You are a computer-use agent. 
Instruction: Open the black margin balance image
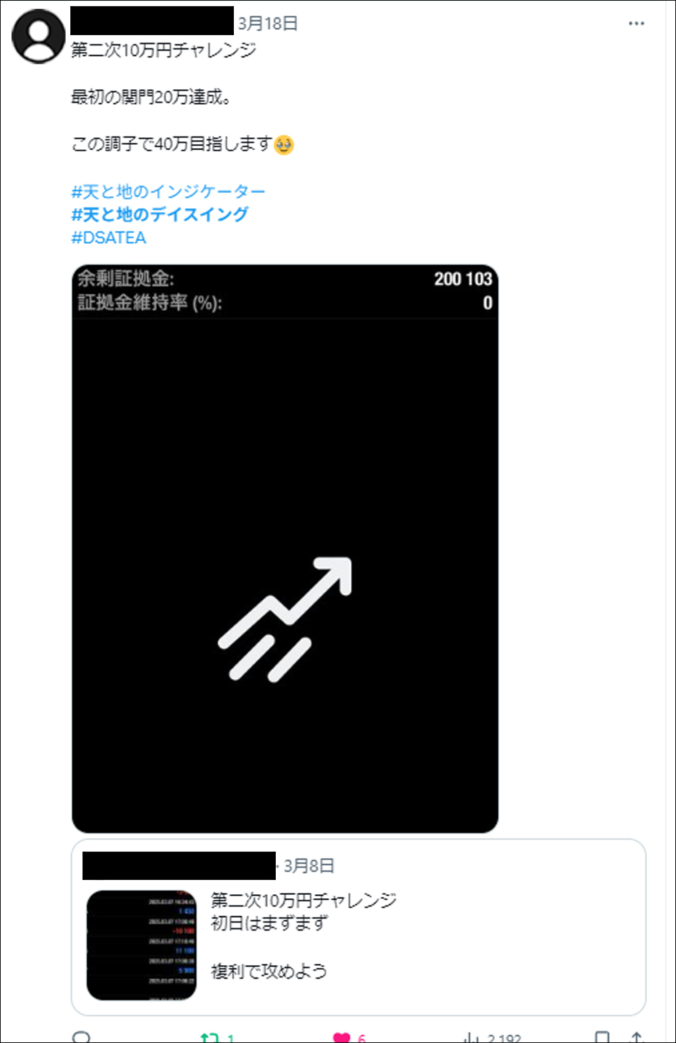pos(285,549)
